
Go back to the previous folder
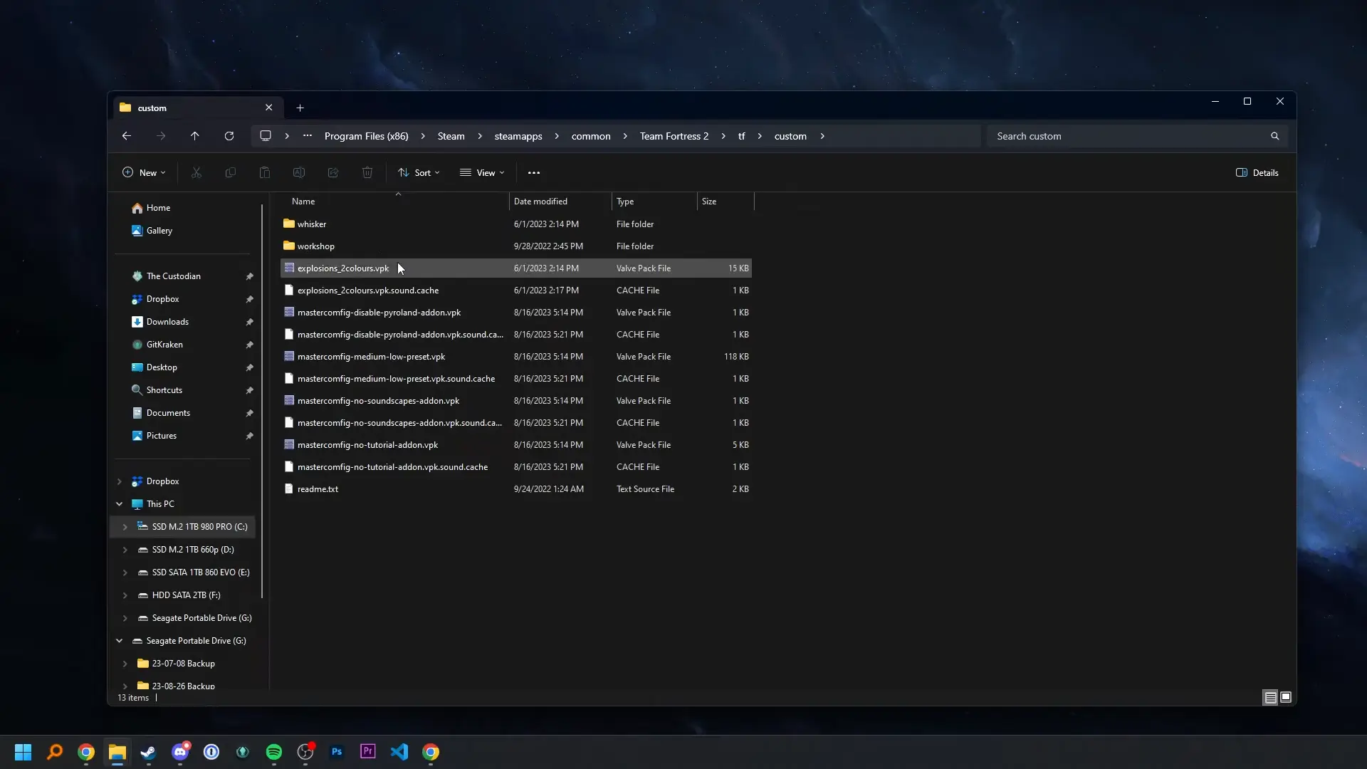pyautogui.click(x=127, y=136)
